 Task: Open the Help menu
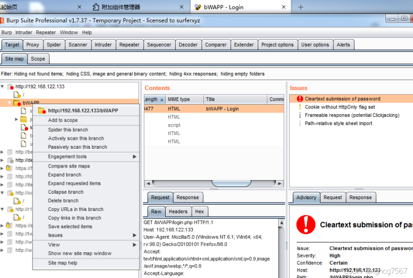[x=87, y=32]
